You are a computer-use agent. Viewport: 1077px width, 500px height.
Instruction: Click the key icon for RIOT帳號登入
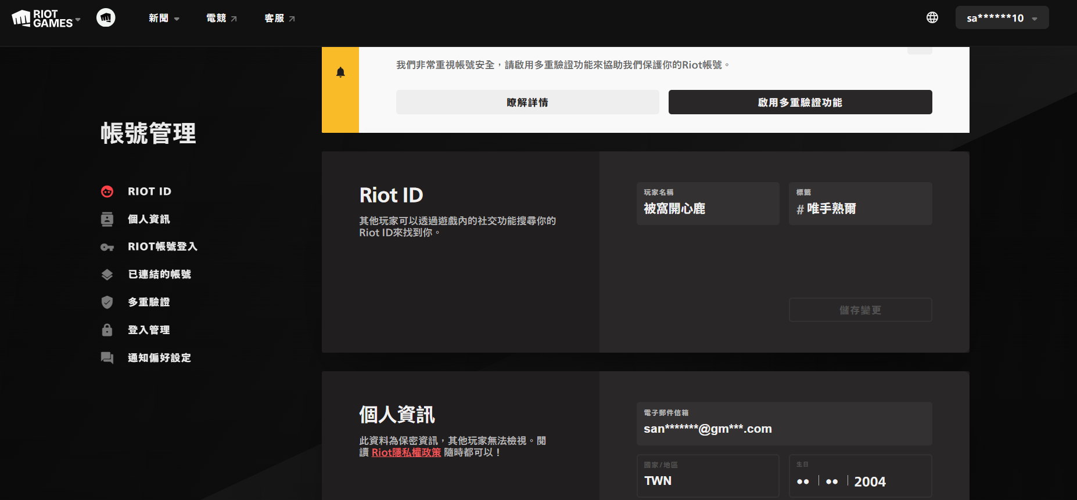click(x=107, y=247)
